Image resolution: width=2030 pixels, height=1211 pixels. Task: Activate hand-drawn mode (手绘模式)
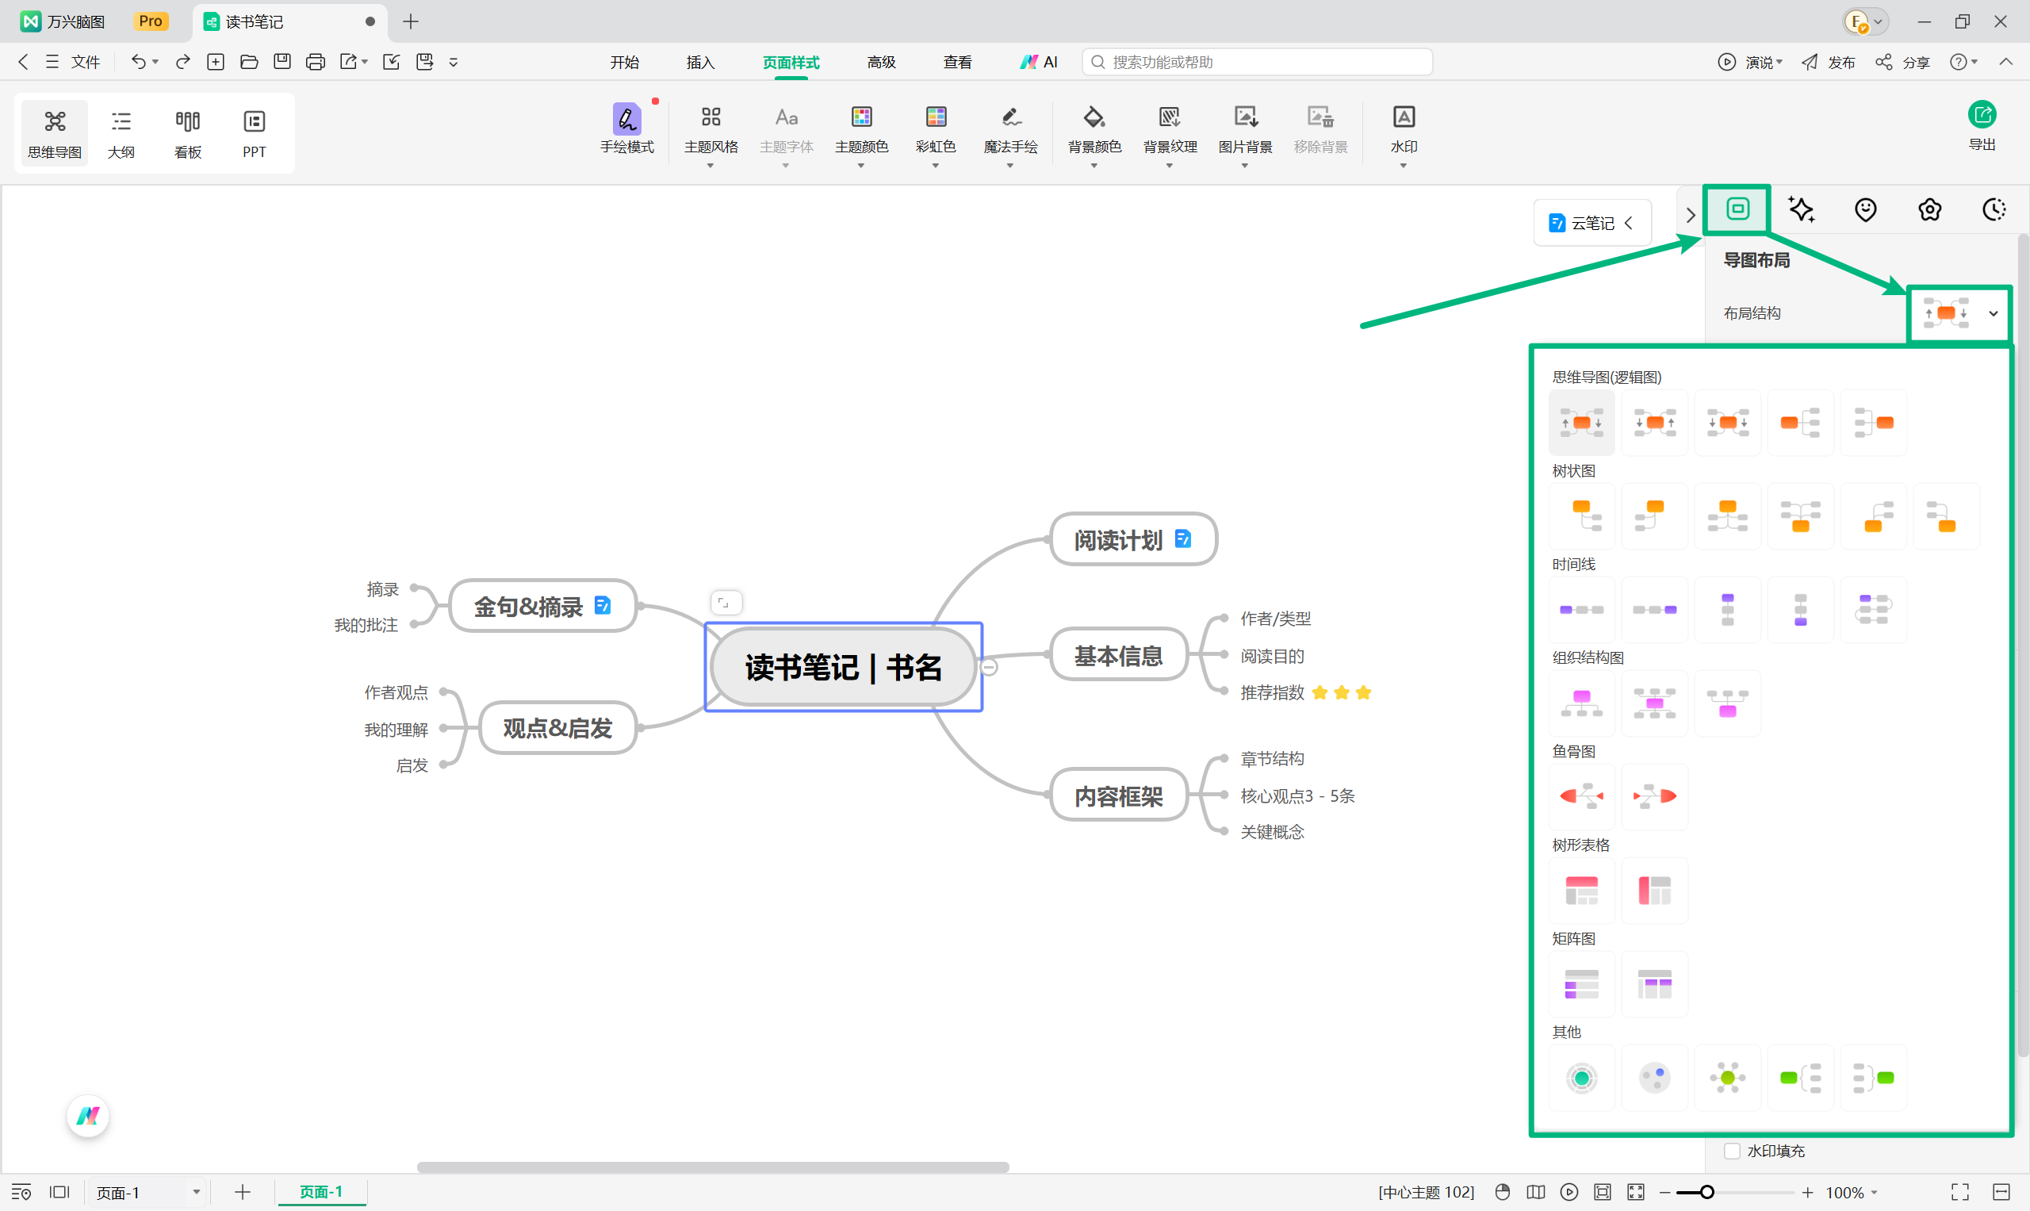[x=626, y=130]
